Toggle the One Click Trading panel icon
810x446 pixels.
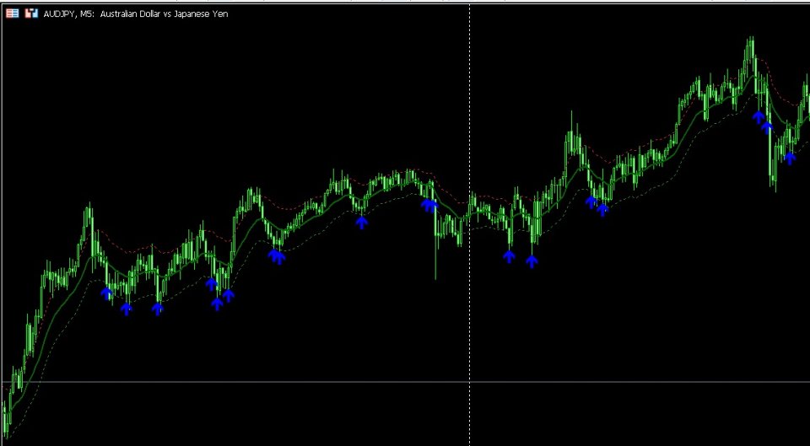click(31, 14)
